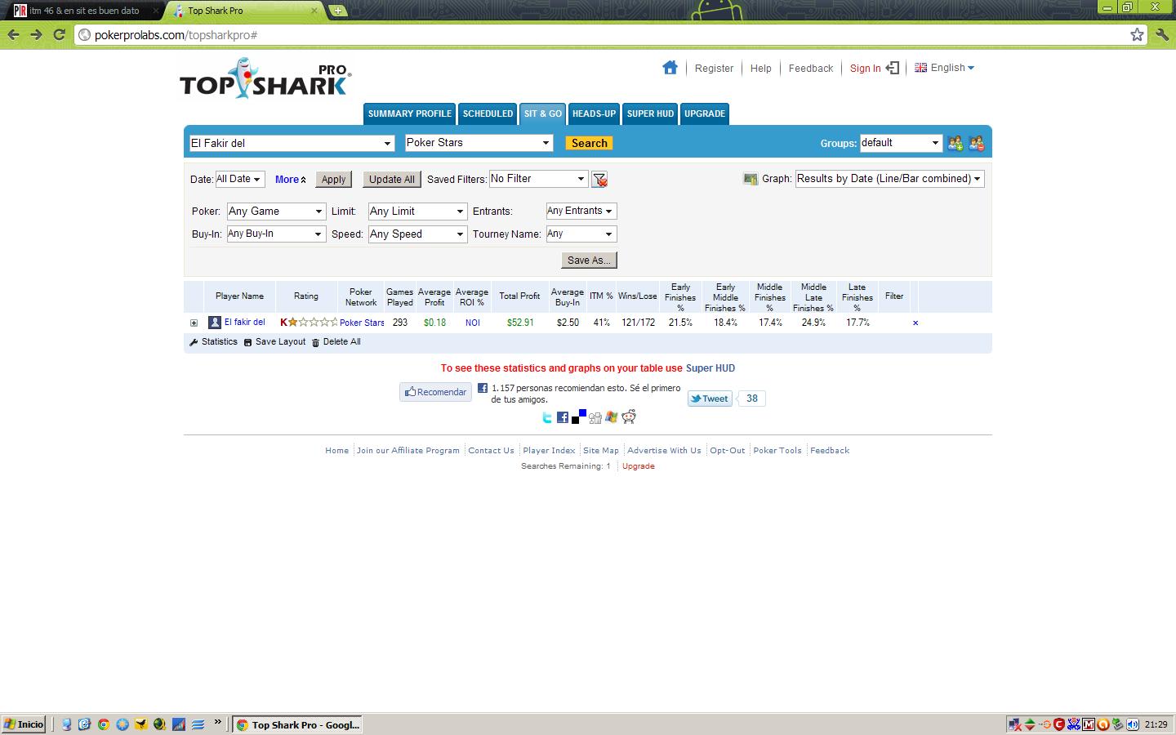Open the Tourney Name Any dropdown
The width and height of the screenshot is (1176, 735).
581,234
